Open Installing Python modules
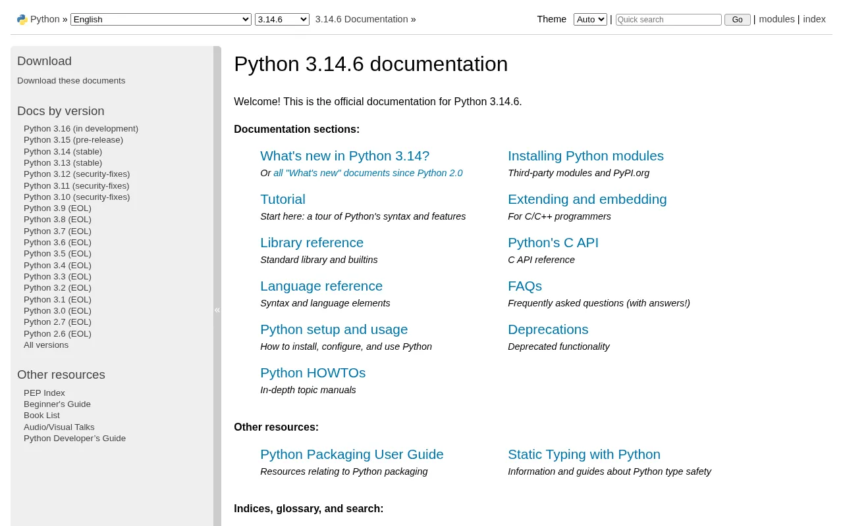The image size is (843, 526). (585, 156)
